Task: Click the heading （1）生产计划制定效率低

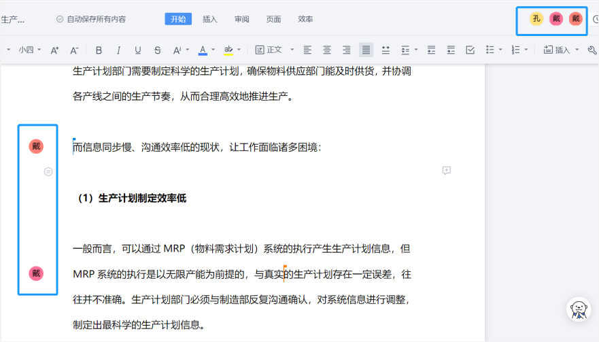Action: (132, 199)
